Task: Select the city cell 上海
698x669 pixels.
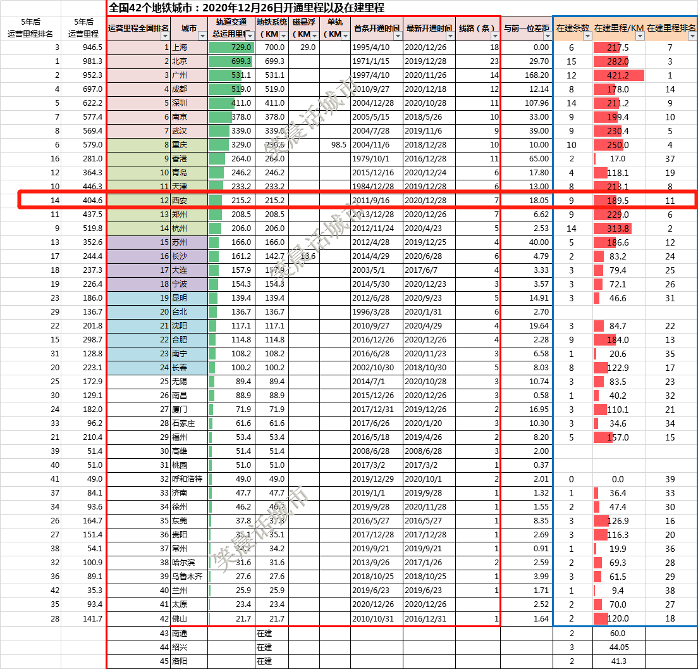Action: 189,47
